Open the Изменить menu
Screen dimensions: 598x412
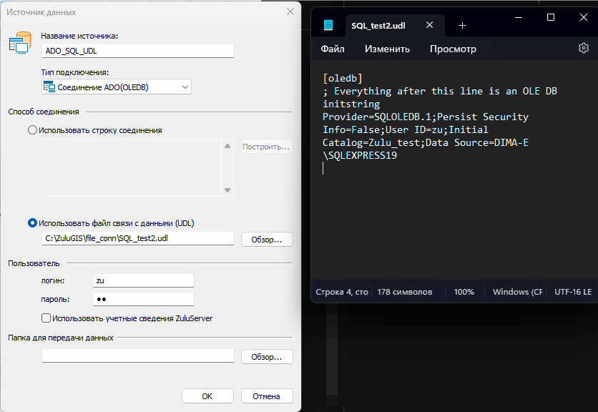(387, 49)
